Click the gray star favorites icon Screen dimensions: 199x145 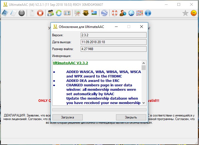(x=185, y=13)
